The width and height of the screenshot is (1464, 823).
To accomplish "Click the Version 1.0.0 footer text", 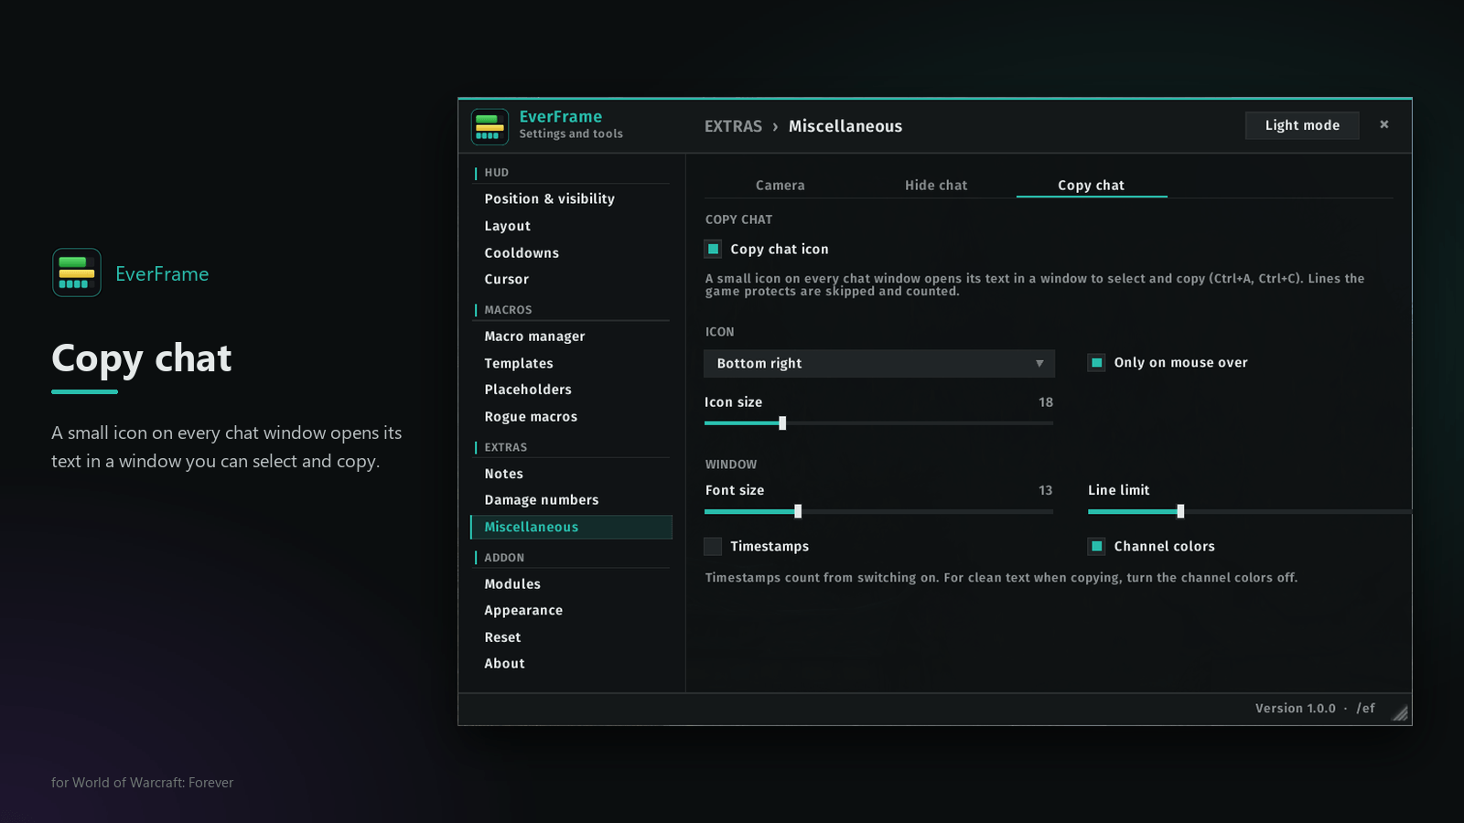I will [1295, 709].
